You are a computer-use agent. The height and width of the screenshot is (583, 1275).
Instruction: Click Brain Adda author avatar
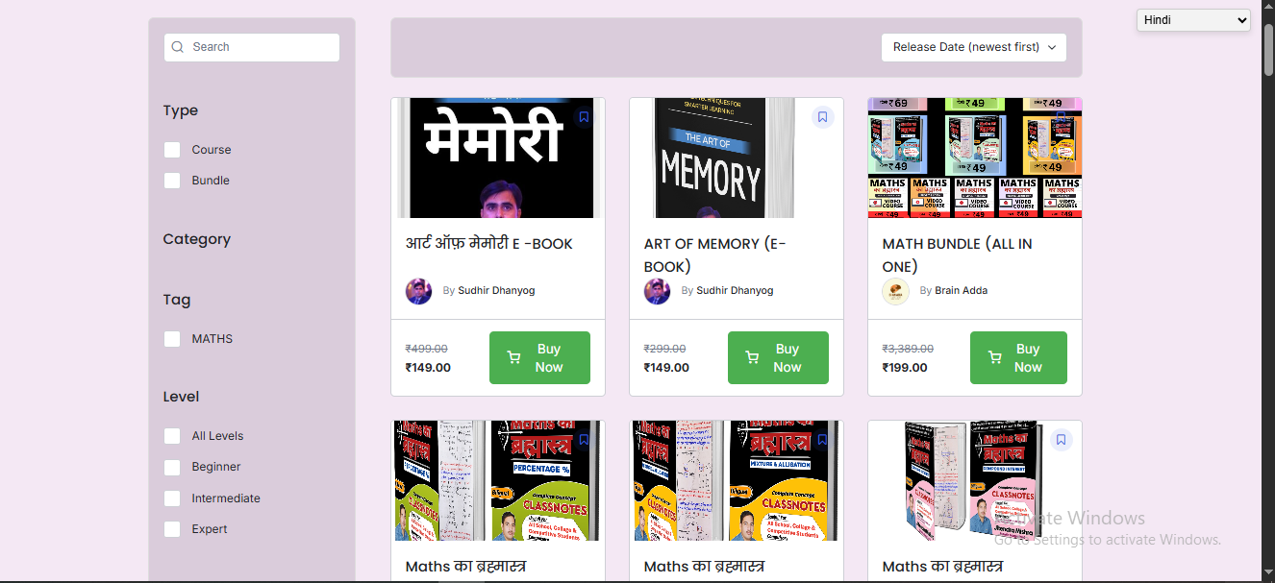click(x=895, y=291)
